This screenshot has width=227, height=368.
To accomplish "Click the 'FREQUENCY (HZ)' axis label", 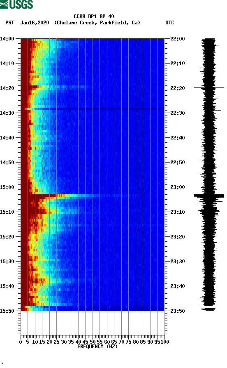I will tap(97, 347).
